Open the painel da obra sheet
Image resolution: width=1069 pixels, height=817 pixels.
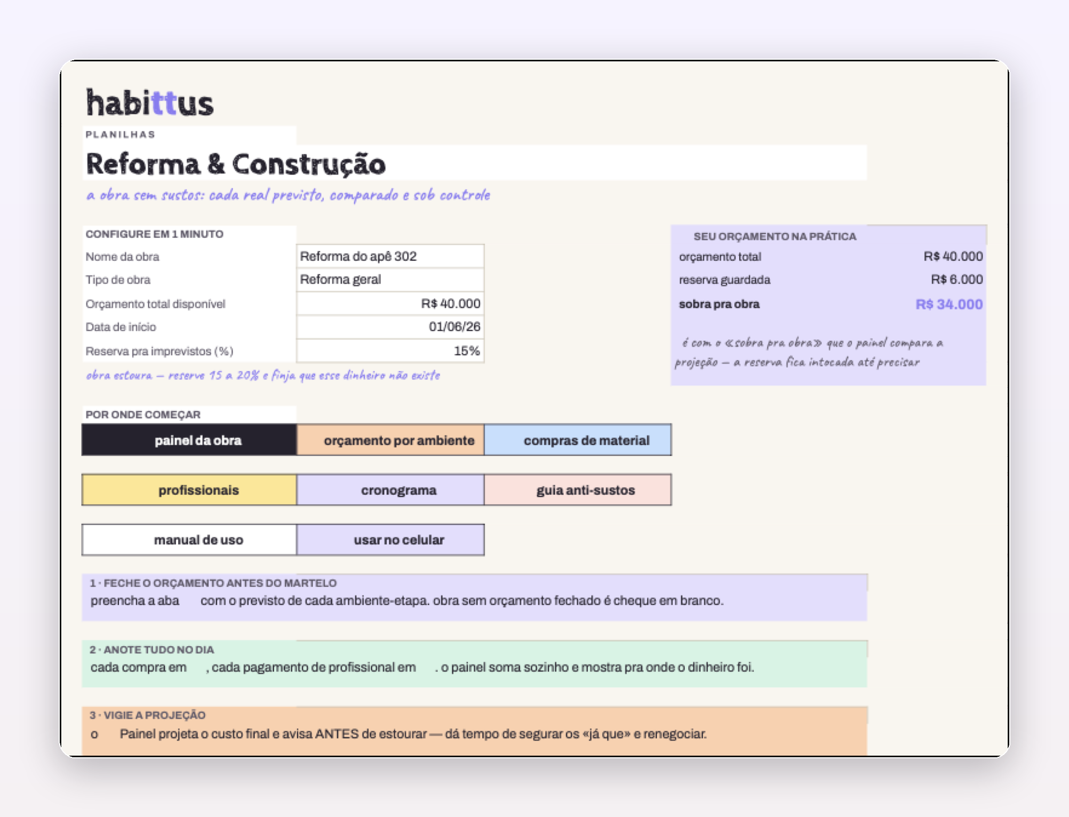(189, 440)
